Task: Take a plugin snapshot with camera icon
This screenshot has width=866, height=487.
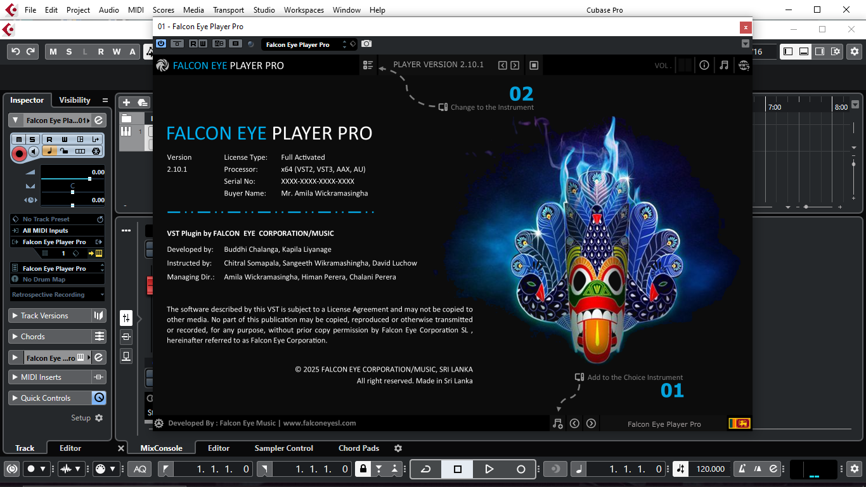Action: [366, 44]
